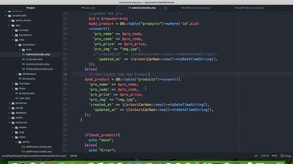This screenshot has width=293, height=164.
Task: Click the PHP file icon beside AdminController.php in tree
Action: (x=23, y=55)
